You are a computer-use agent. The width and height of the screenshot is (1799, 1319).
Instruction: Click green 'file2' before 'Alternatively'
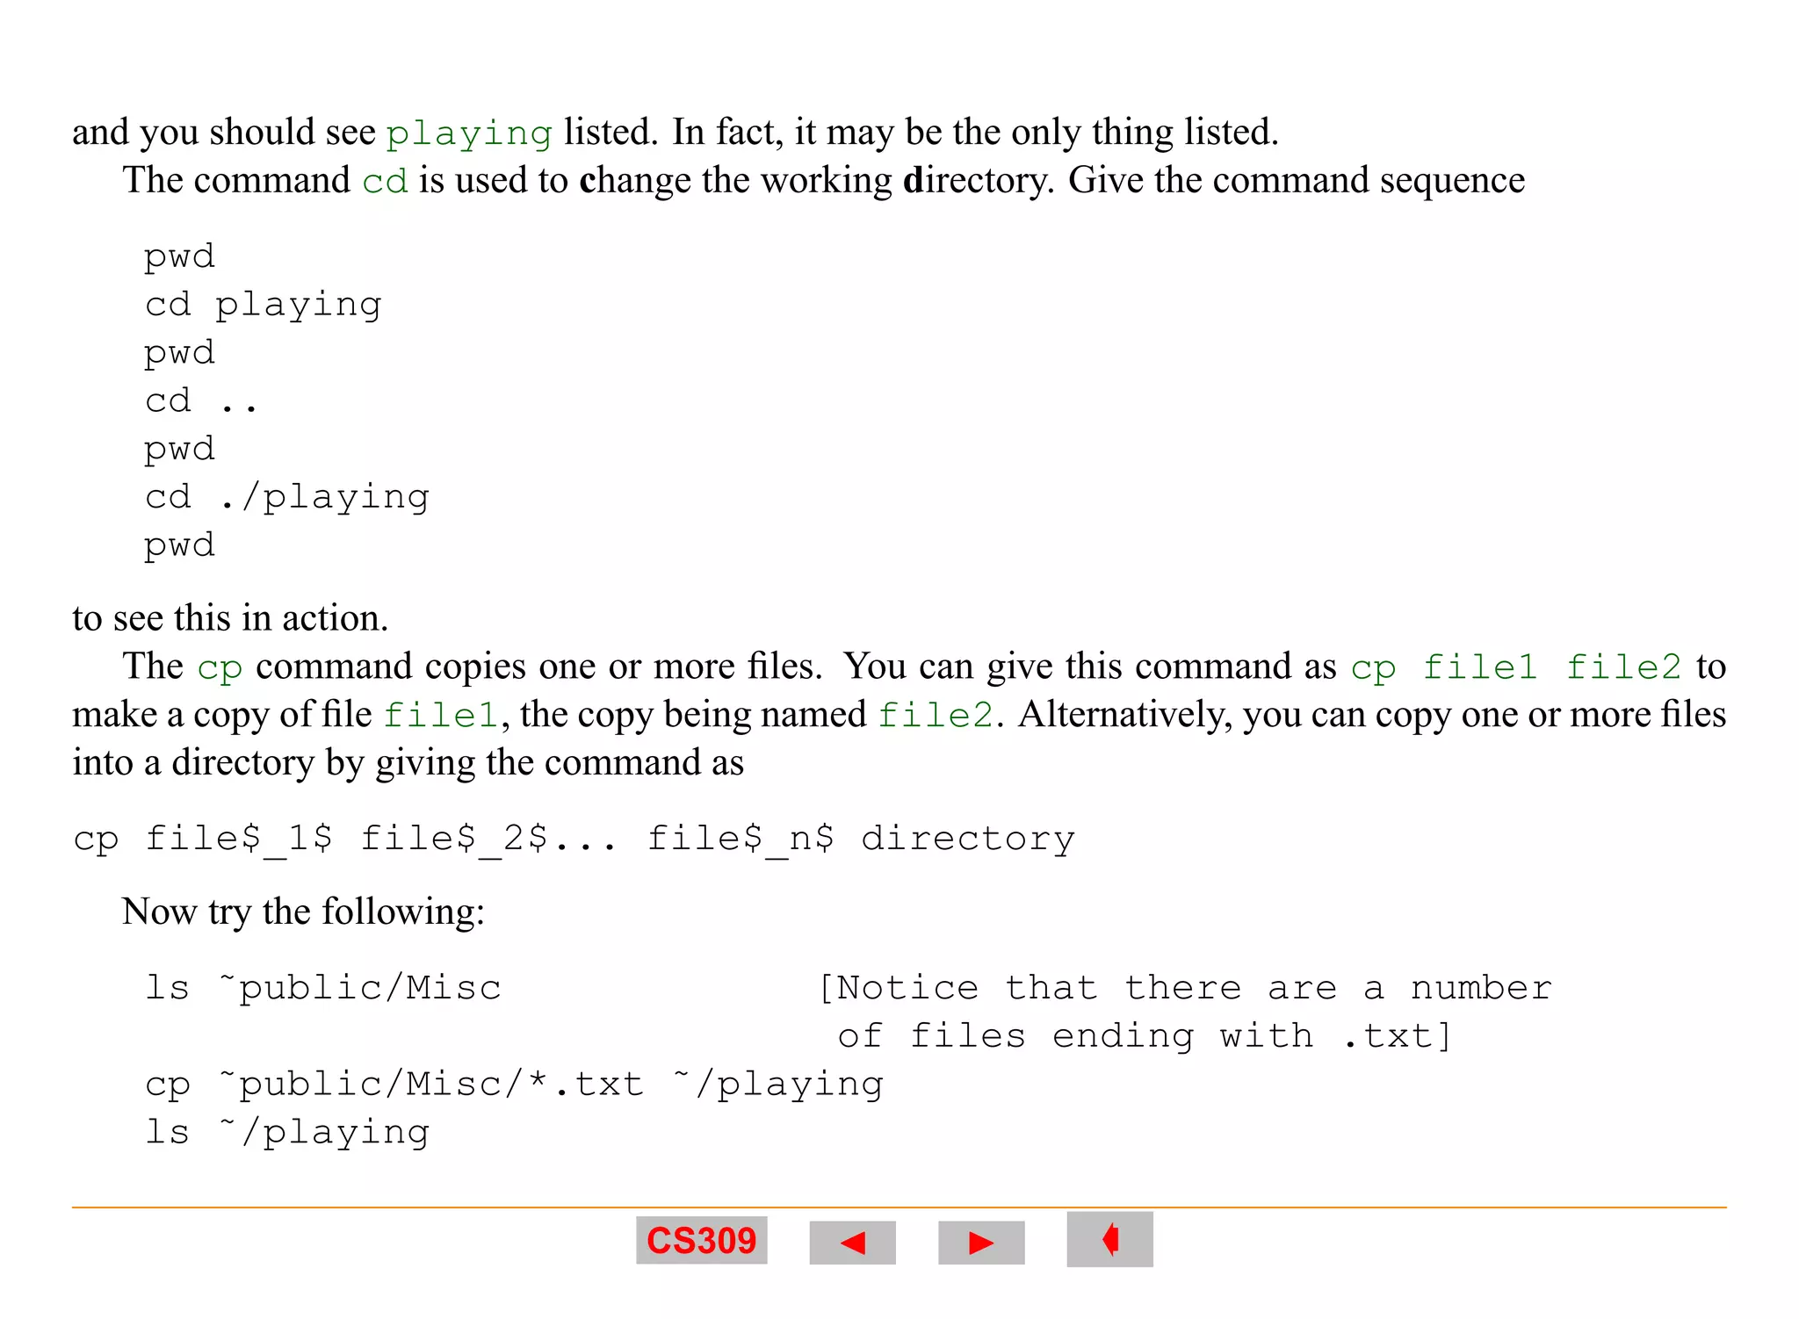[936, 716]
